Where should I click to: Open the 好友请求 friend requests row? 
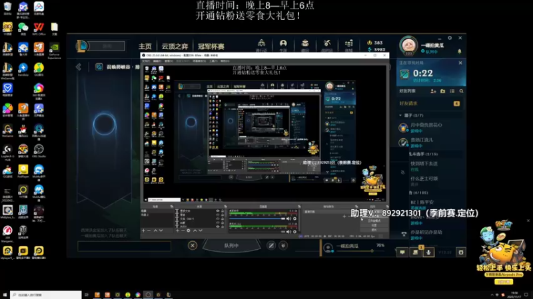[430, 104]
